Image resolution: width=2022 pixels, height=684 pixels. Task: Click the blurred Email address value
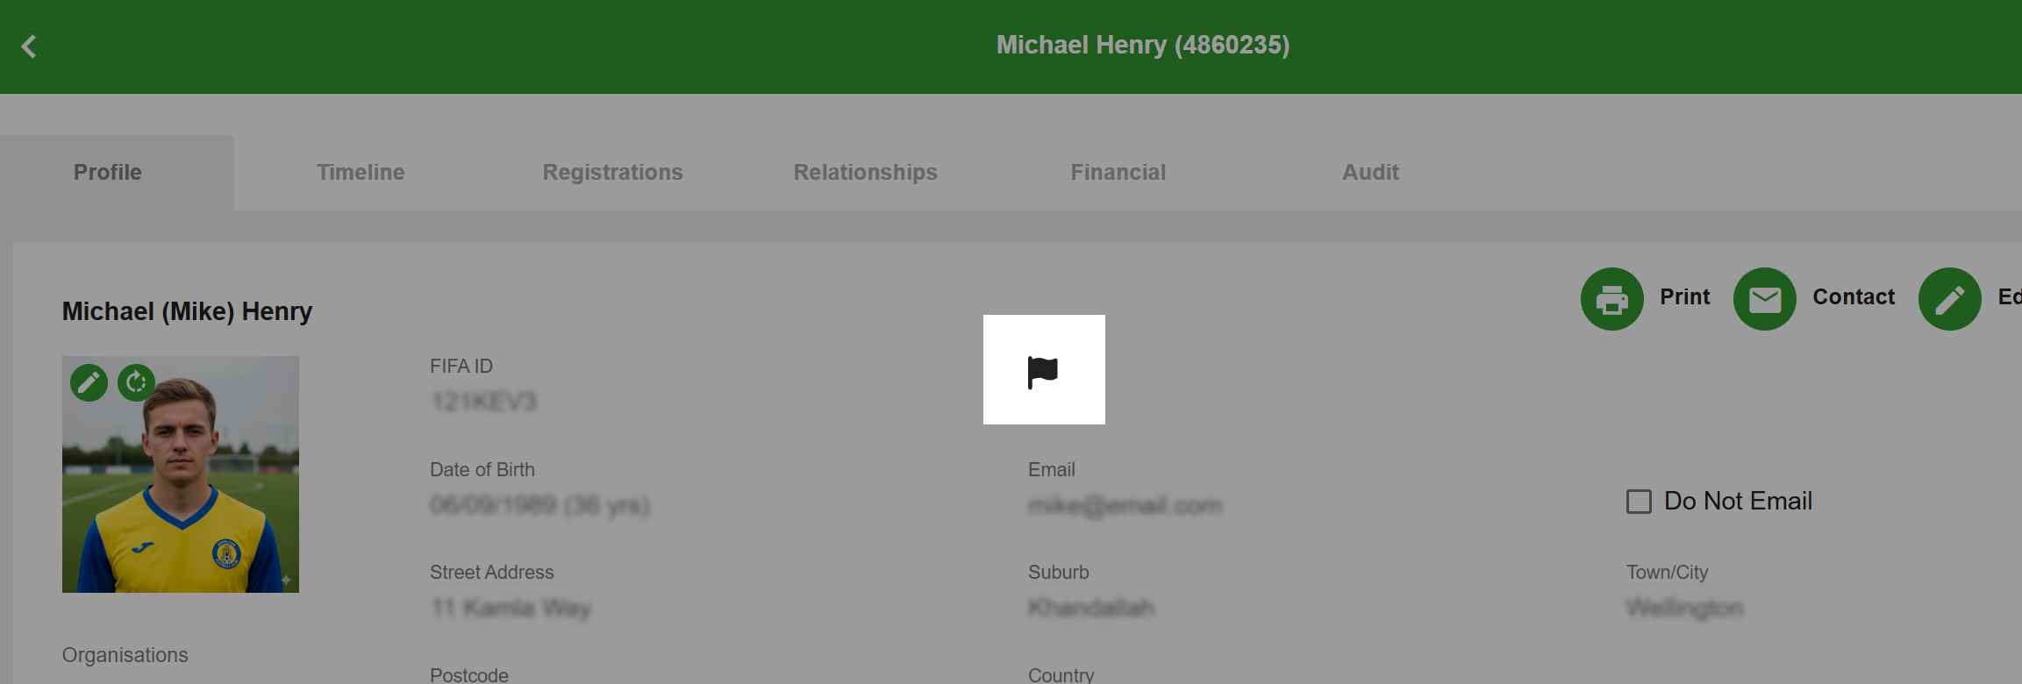point(1125,506)
